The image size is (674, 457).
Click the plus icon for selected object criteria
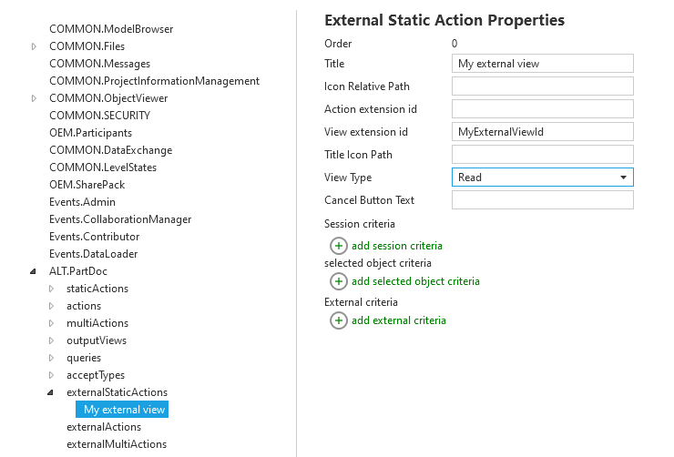point(339,281)
